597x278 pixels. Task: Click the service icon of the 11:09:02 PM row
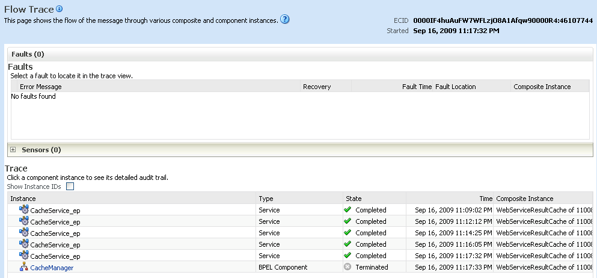coord(24,210)
